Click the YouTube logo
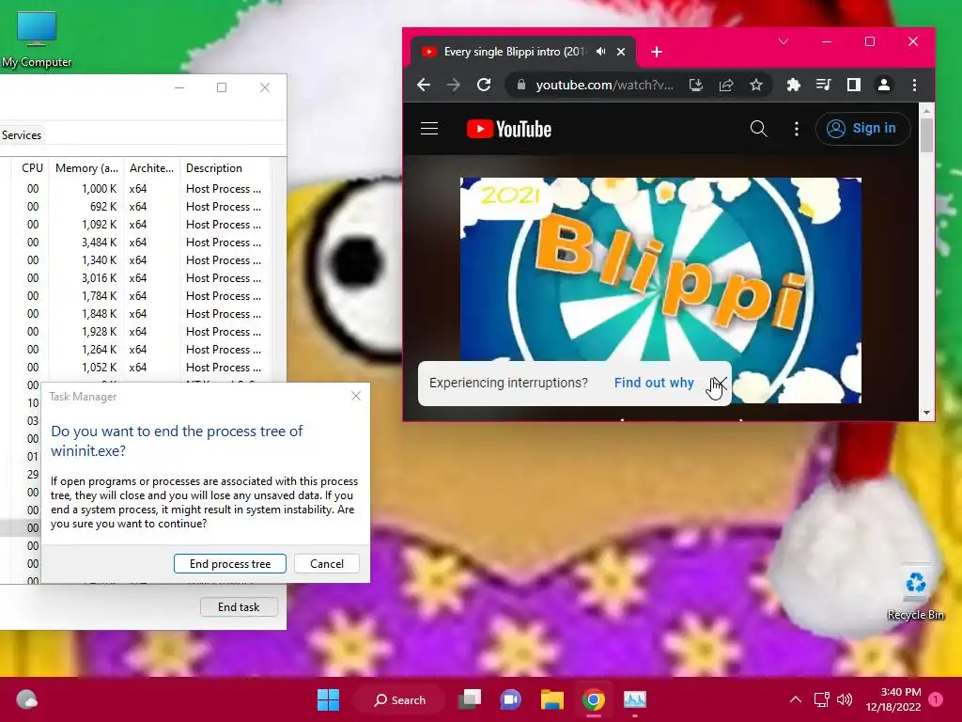Viewport: 962px width, 722px height. [509, 129]
